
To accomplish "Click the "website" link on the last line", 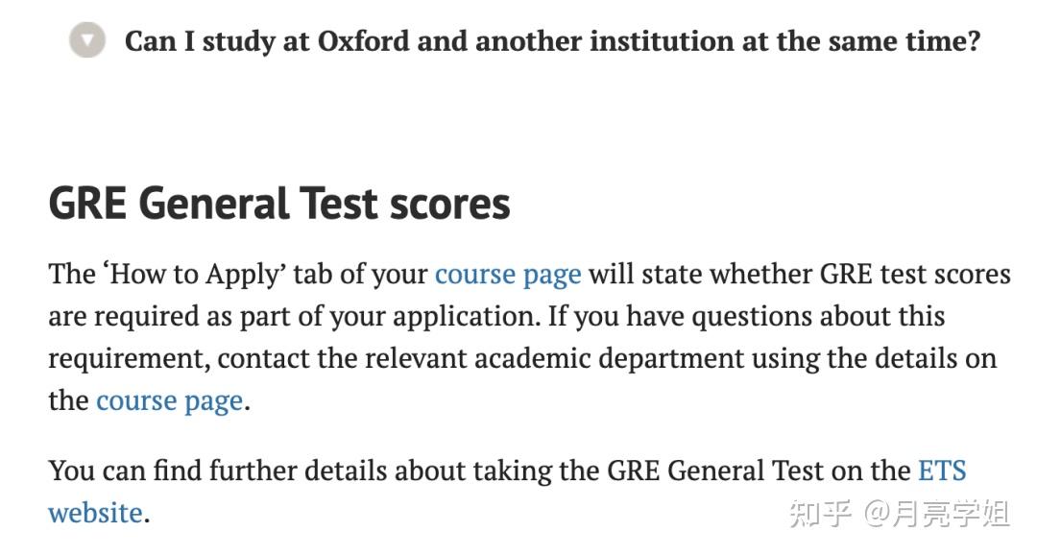I will (x=95, y=512).
